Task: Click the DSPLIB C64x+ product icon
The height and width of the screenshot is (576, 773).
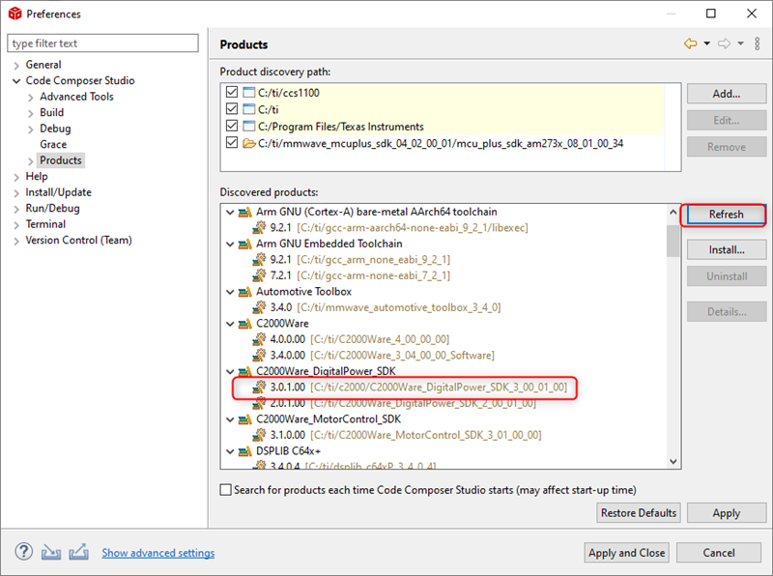Action: (245, 450)
